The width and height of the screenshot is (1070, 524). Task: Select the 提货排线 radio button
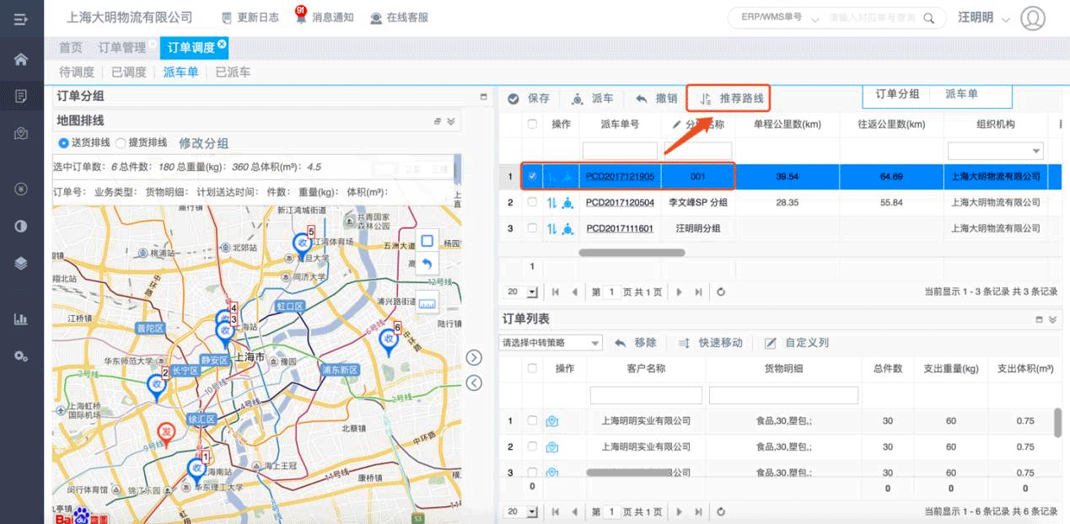121,142
